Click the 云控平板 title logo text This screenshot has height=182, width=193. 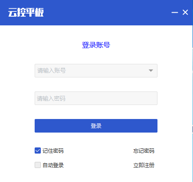tap(26, 12)
